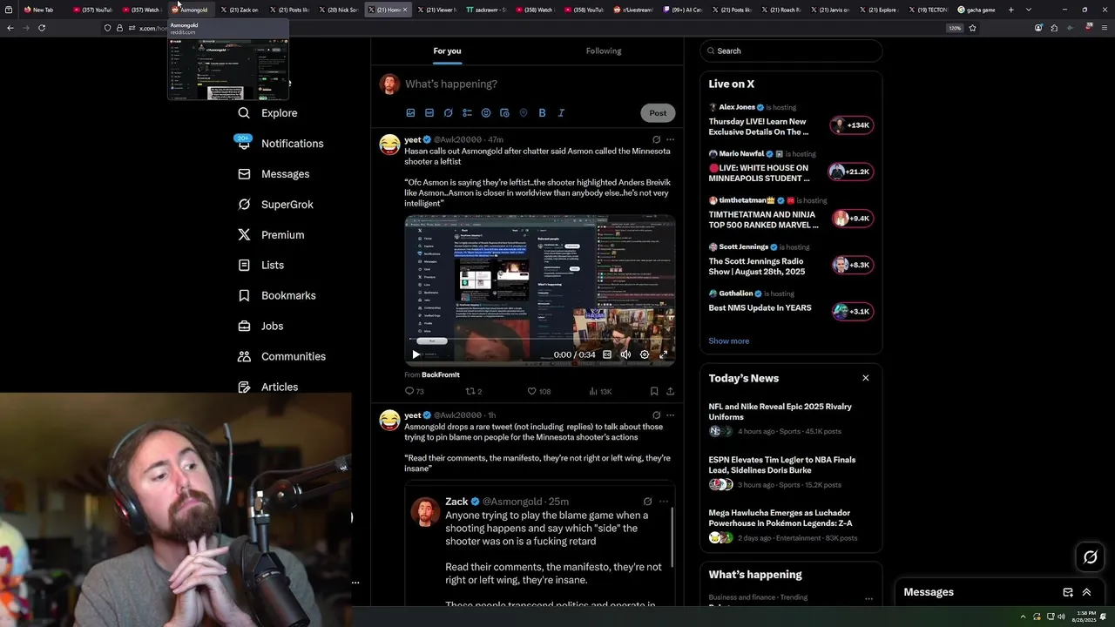Mute the video volume icon
Screen dimensions: 1115x627
[625, 354]
